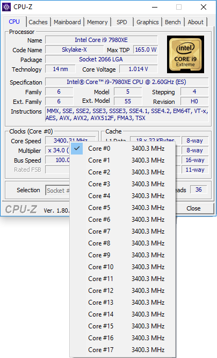Choose Core #7 clock entry

[x=122, y=231]
